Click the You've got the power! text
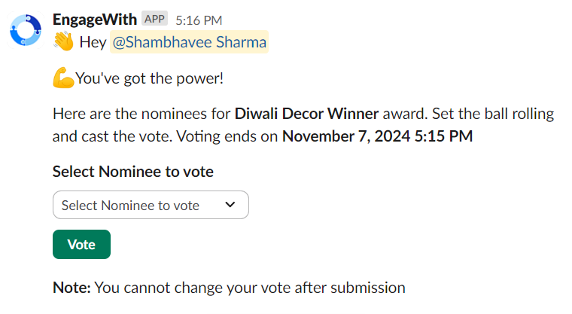The width and height of the screenshot is (572, 314). pos(149,78)
